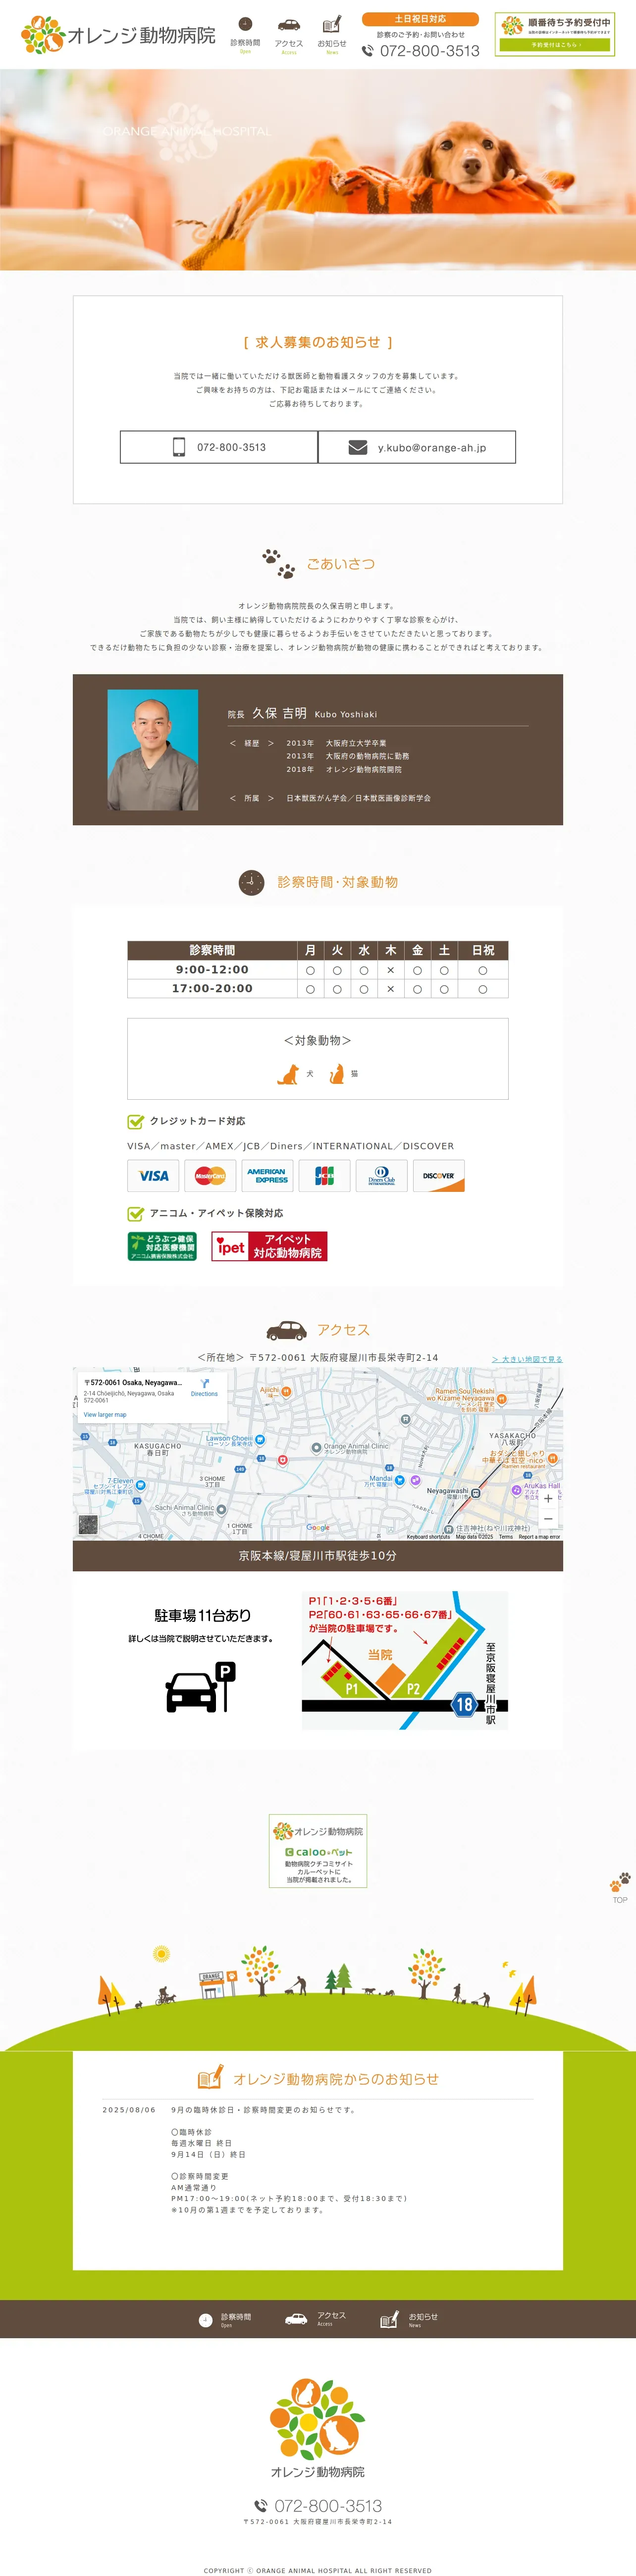636x2576 pixels.
Task: Click the 土日祝日対応 orange badge
Action: pos(420,19)
